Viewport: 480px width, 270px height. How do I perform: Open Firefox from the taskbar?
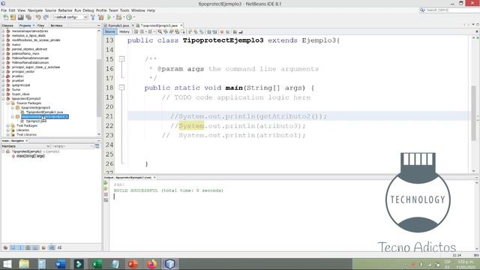tap(151, 264)
